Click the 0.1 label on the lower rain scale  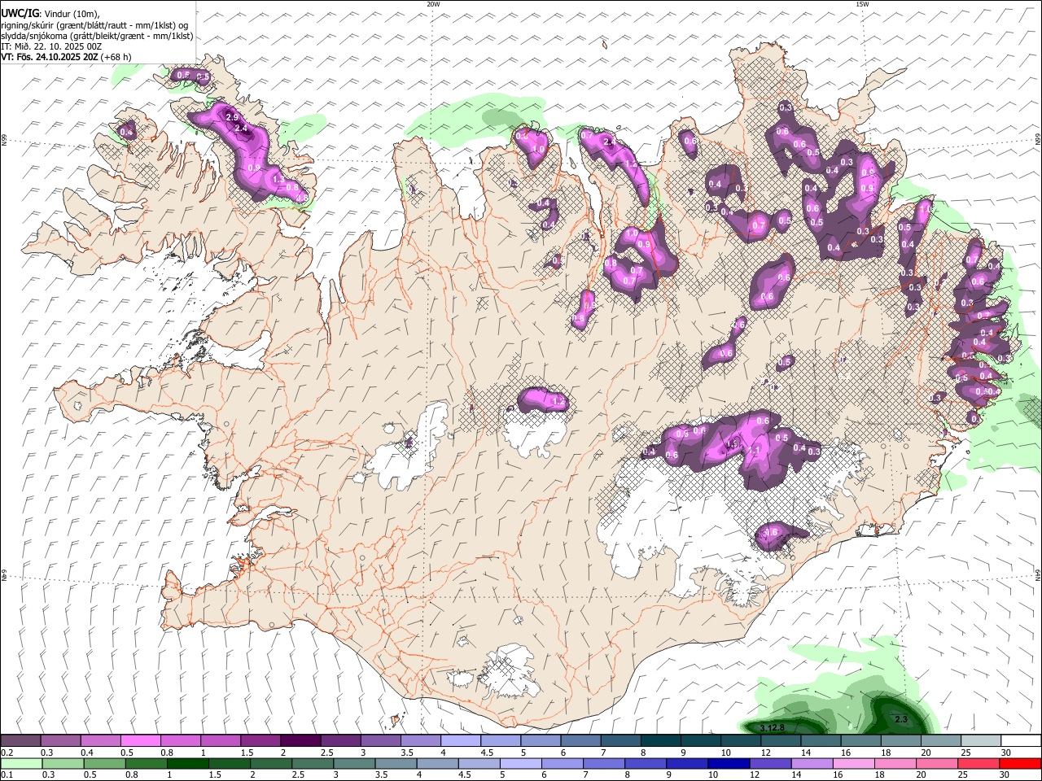pyautogui.click(x=7, y=776)
